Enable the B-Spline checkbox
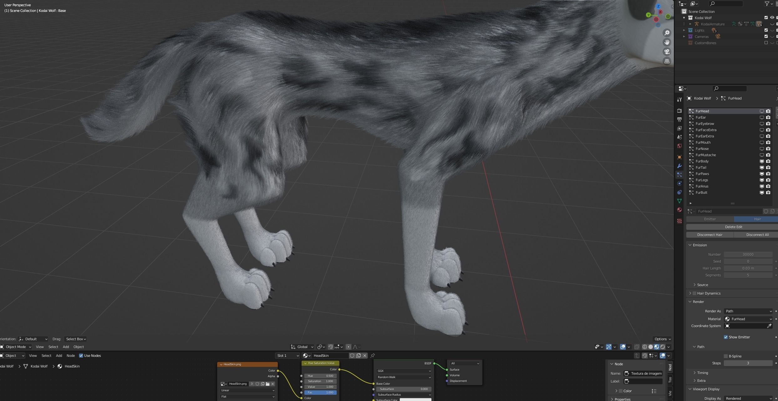 (x=726, y=356)
